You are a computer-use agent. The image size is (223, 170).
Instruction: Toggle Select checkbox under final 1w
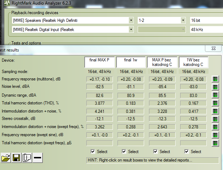[124, 151]
